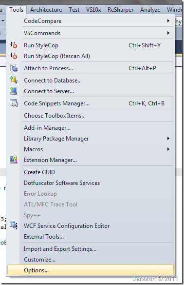
Task: Click the toolbar dropdown arrow beside the menu
Action: coord(3,20)
